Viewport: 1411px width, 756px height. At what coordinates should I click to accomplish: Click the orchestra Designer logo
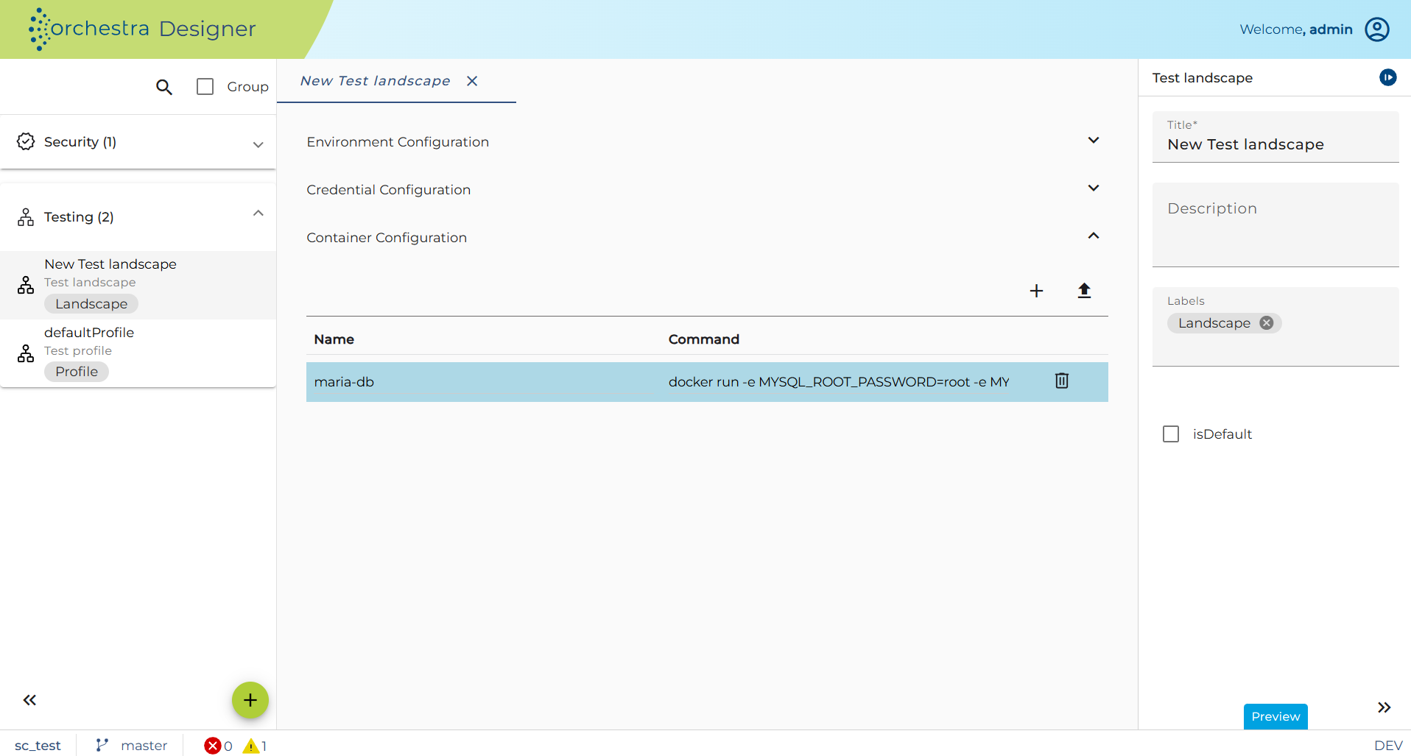point(142,29)
